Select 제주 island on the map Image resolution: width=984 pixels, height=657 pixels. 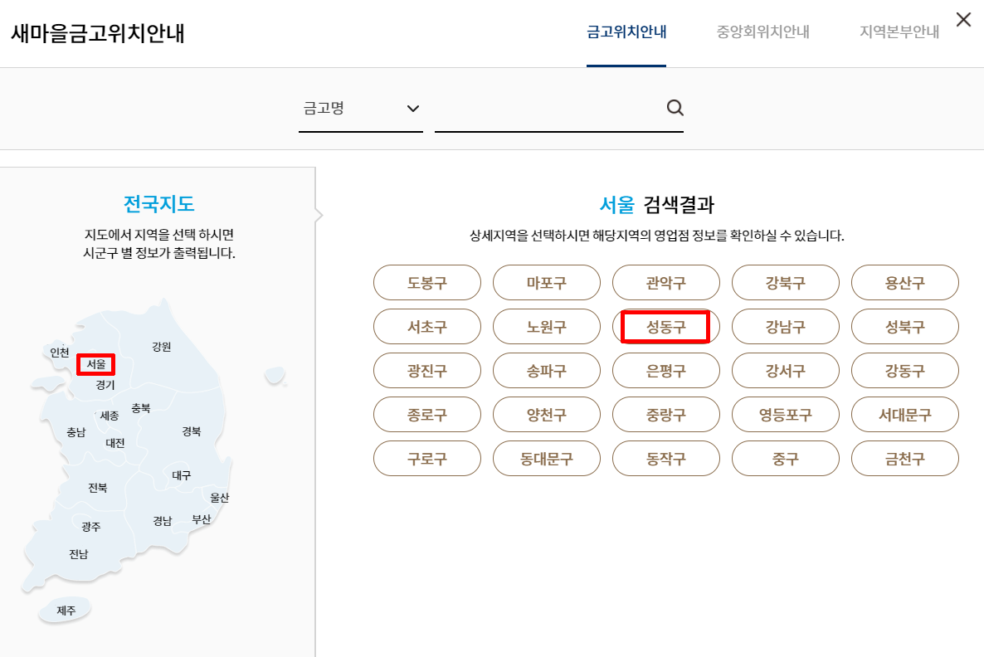tap(66, 610)
